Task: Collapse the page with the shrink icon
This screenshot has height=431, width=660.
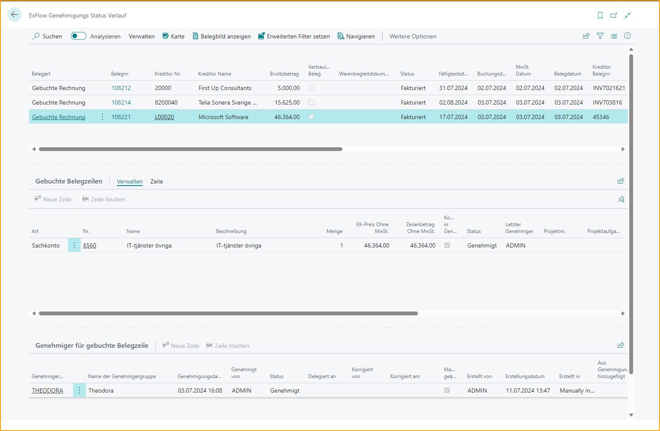Action: pos(628,15)
